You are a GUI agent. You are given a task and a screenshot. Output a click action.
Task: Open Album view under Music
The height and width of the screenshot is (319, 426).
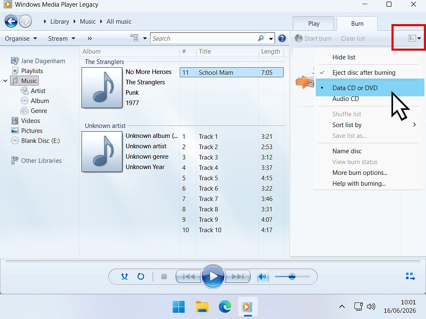tap(35, 101)
